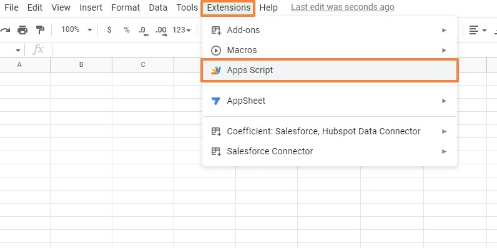
Task: Expand the AppSheet submenu arrow
Action: pos(444,101)
